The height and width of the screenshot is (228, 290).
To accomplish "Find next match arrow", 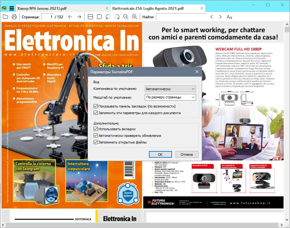I will (220, 17).
